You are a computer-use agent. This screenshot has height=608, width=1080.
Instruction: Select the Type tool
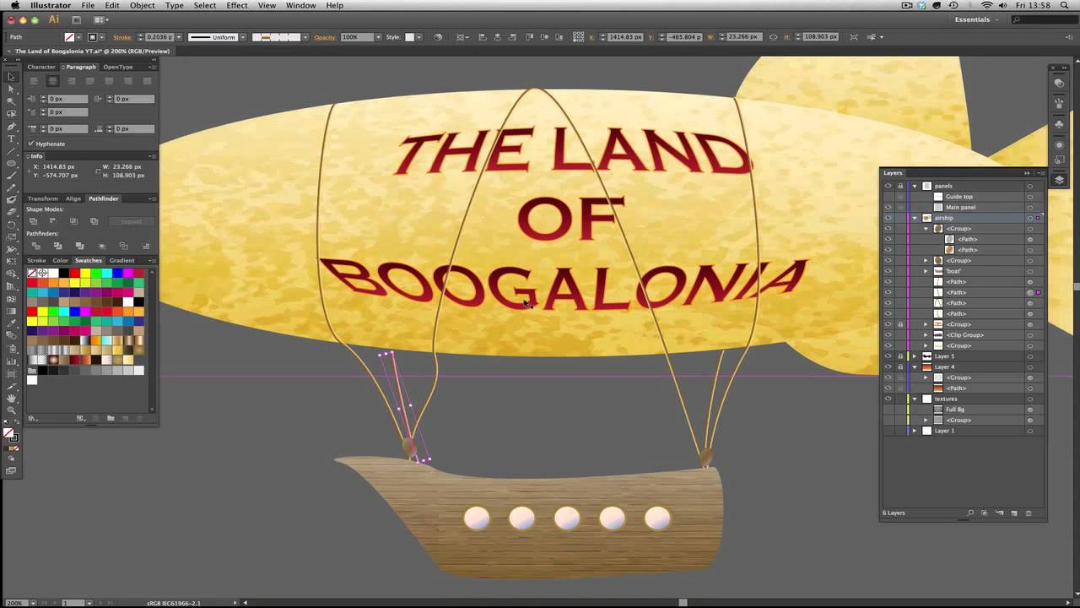click(x=11, y=138)
